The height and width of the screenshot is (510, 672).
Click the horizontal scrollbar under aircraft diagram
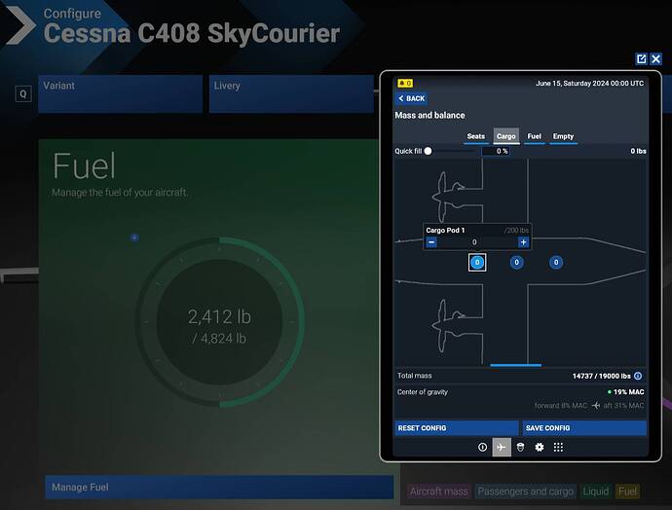tap(515, 365)
